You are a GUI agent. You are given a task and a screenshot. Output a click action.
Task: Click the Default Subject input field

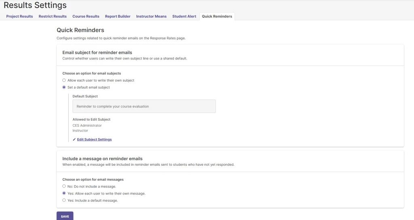pos(144,106)
